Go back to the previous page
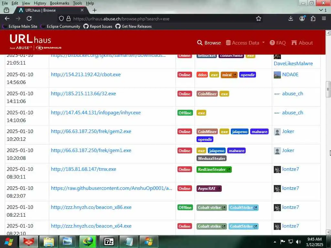The height and width of the screenshot is (248, 331). click(x=7, y=18)
